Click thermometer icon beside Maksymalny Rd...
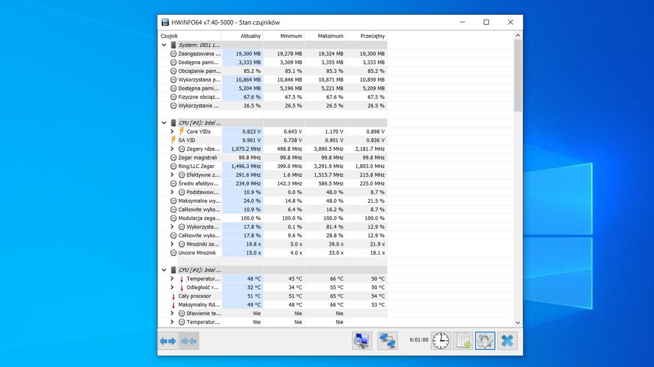This screenshot has height=367, width=654. 174,305
